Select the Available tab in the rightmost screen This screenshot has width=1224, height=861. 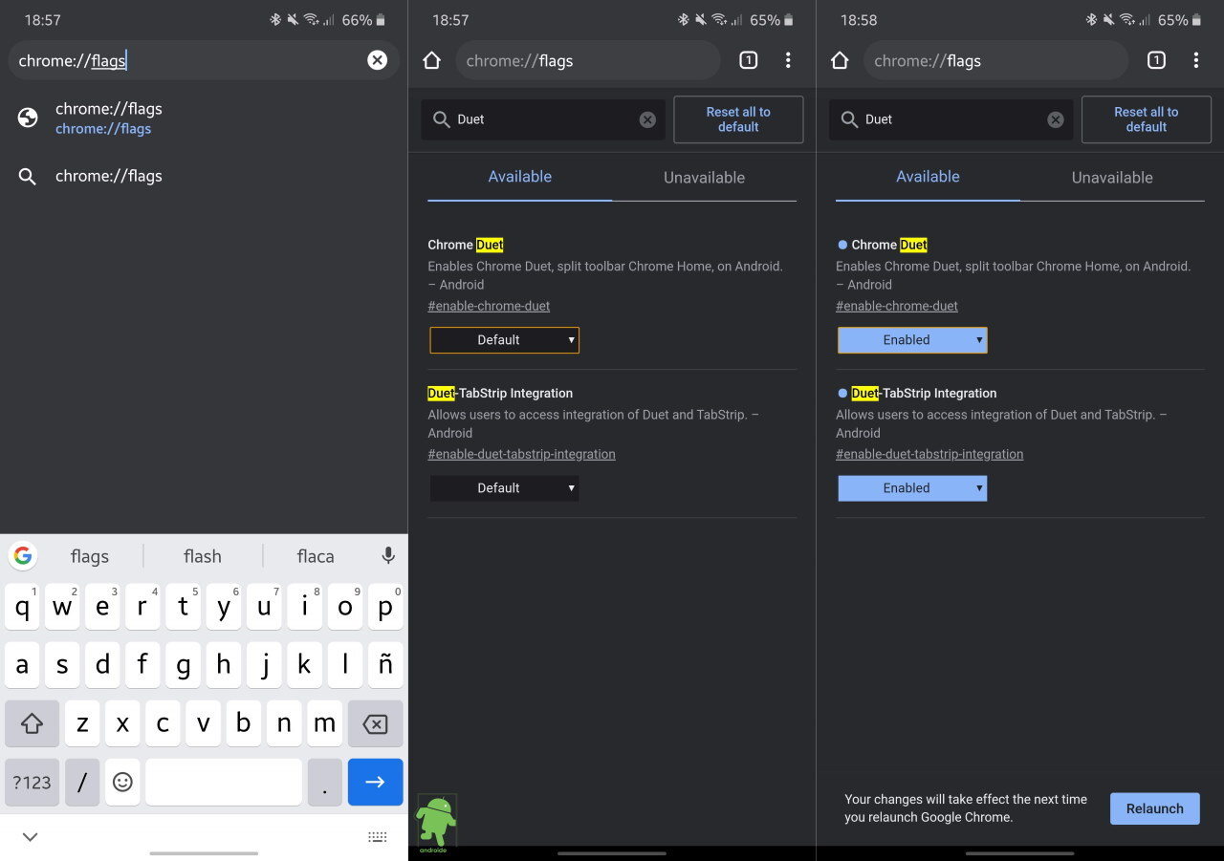[x=928, y=177]
